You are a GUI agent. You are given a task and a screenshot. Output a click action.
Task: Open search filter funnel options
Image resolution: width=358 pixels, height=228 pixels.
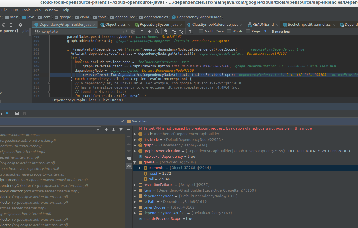[x=190, y=31]
